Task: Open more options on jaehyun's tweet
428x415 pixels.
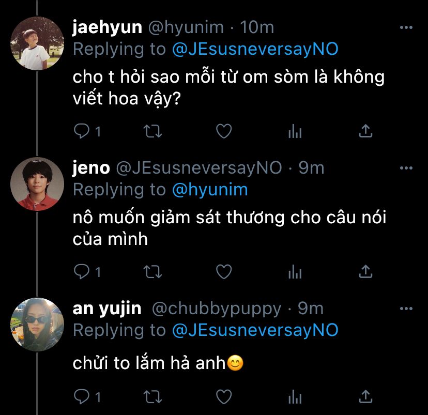Action: [406, 27]
